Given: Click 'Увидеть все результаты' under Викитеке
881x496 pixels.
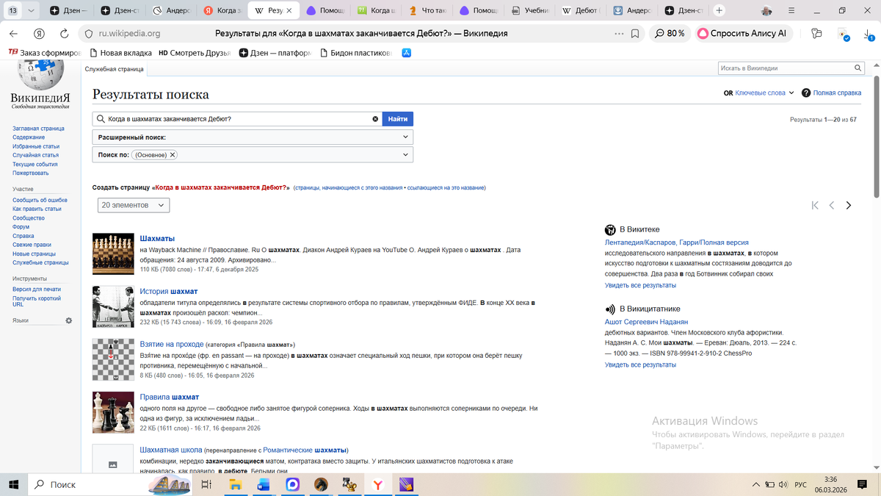Looking at the screenshot, I should click(640, 285).
